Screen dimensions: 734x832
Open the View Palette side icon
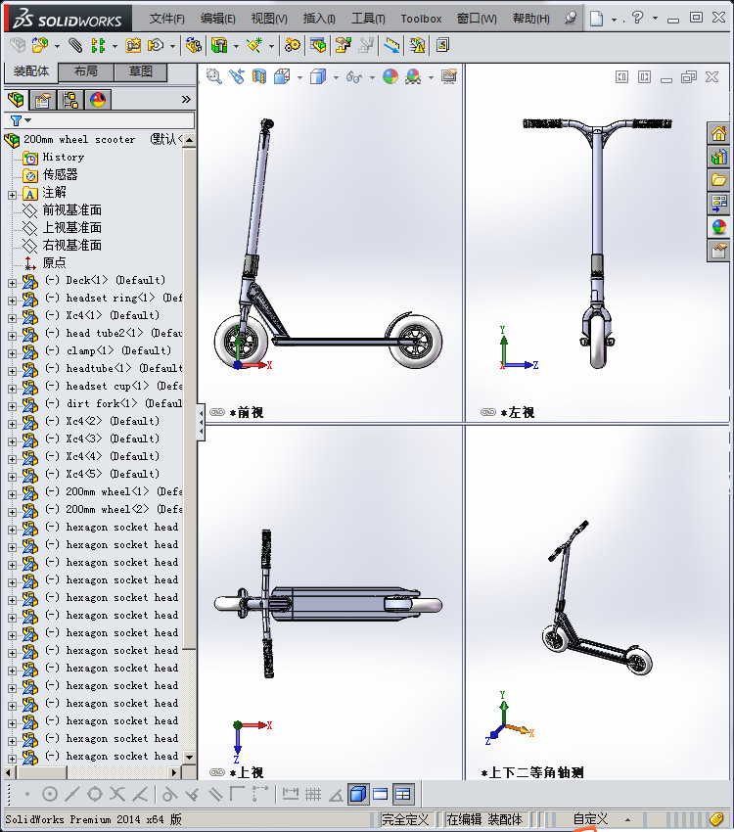(718, 204)
